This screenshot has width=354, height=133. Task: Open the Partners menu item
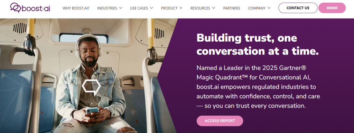pyautogui.click(x=232, y=8)
